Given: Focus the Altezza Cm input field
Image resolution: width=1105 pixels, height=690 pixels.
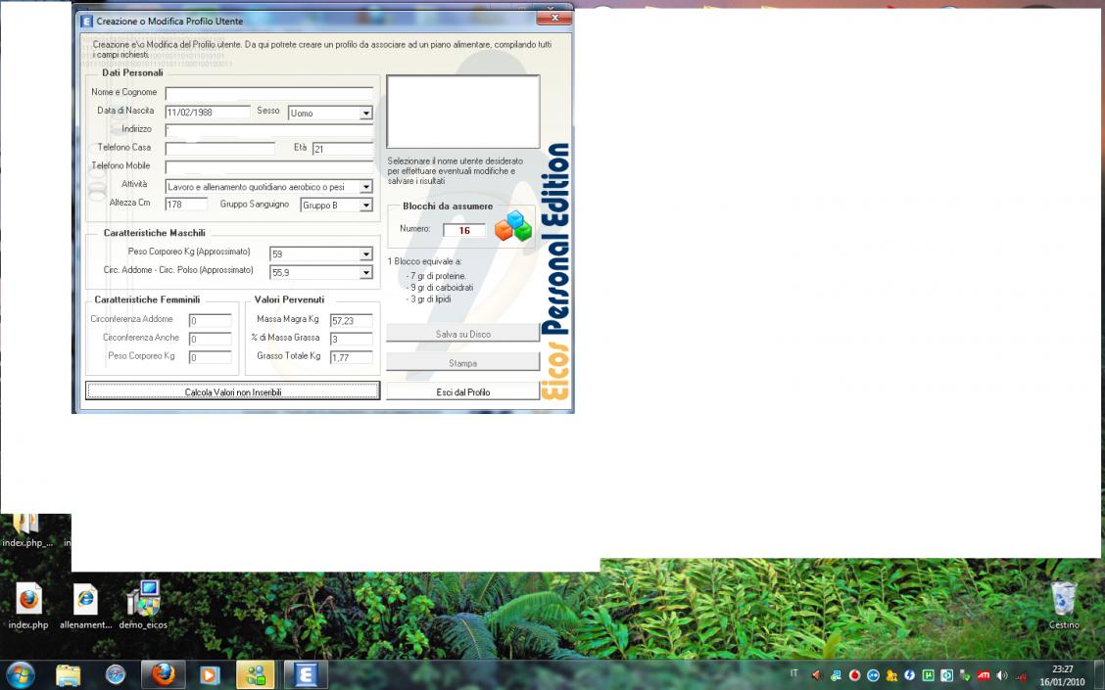Looking at the screenshot, I should [x=186, y=205].
